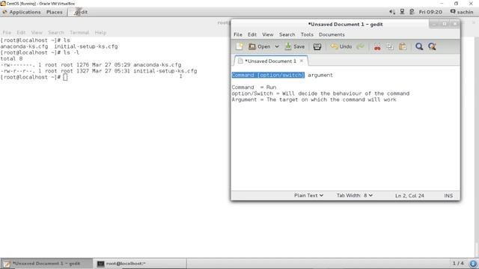This screenshot has width=479, height=269.
Task: Click the workspace switcher 1 / 4
Action: pos(458,263)
